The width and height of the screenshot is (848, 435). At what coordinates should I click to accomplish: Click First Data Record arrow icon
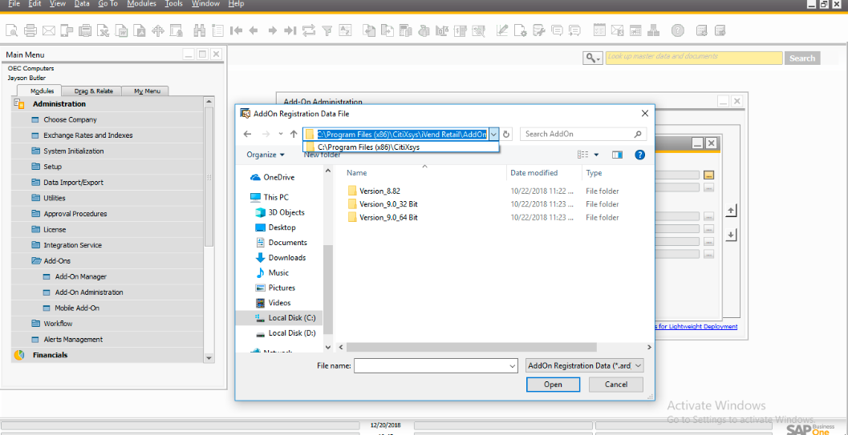(236, 30)
